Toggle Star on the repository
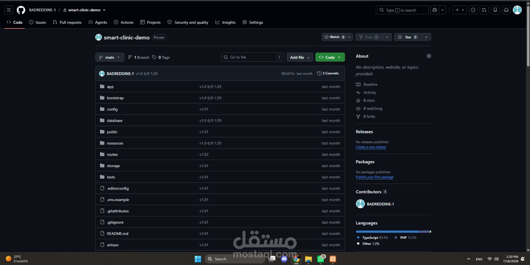The image size is (530, 265). [x=408, y=37]
